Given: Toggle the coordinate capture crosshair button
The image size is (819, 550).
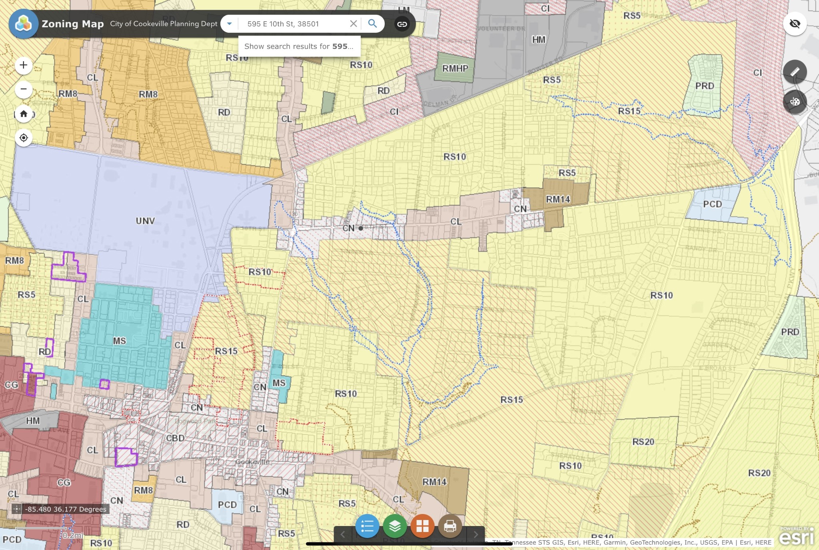Looking at the screenshot, I should [16, 509].
